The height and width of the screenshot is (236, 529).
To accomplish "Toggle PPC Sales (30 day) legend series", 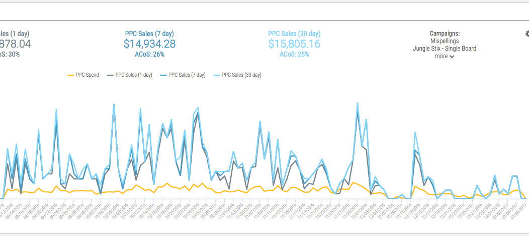I will tap(237, 75).
